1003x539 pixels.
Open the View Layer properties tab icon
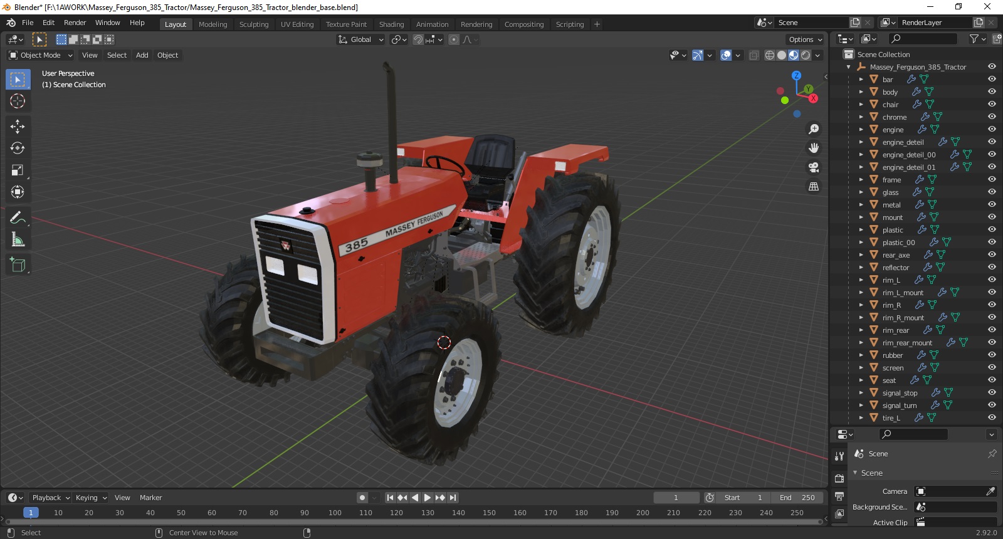coord(839,514)
